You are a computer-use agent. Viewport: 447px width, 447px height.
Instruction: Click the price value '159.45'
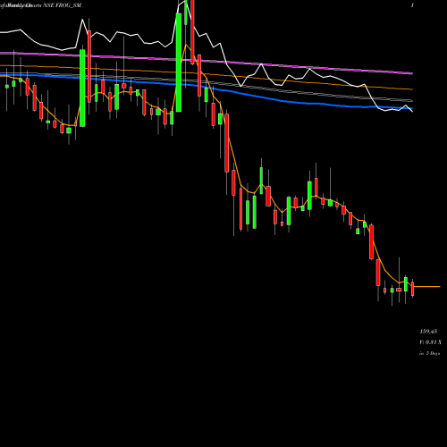[x=428, y=332]
